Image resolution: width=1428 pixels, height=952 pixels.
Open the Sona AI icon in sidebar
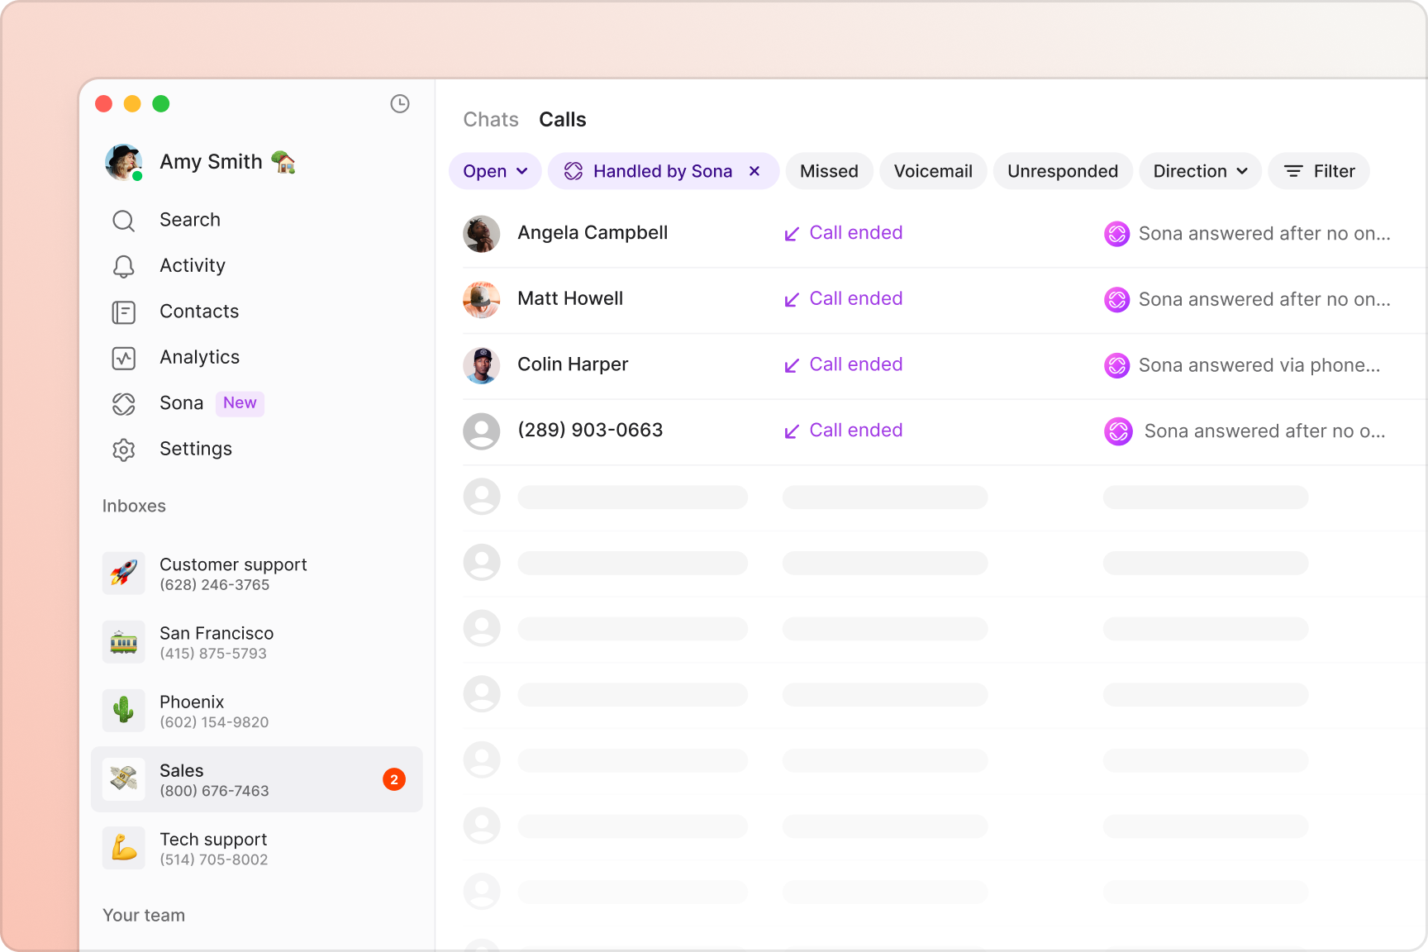(x=124, y=404)
